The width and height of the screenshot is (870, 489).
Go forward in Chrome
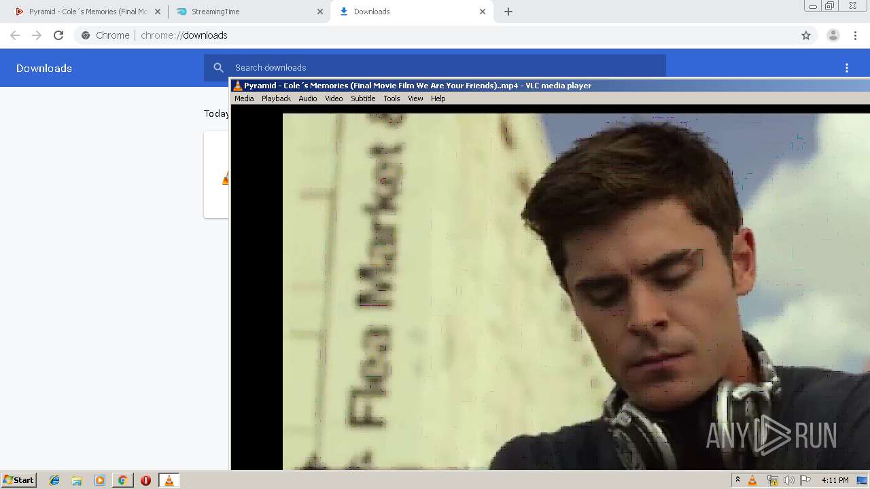point(37,35)
